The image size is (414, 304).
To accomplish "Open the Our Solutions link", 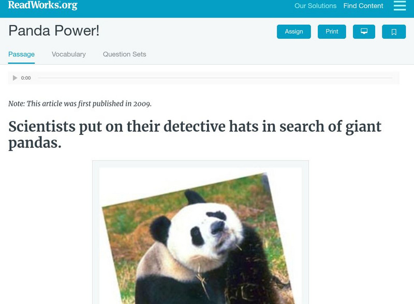I will [x=316, y=6].
